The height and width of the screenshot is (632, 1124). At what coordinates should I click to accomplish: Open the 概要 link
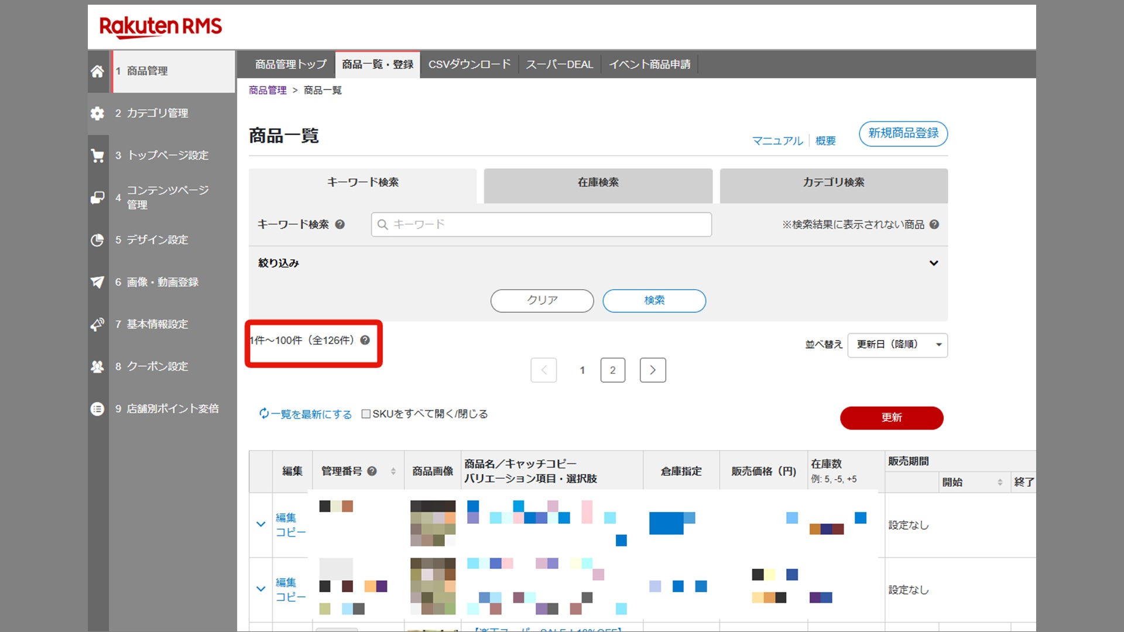[x=825, y=141]
